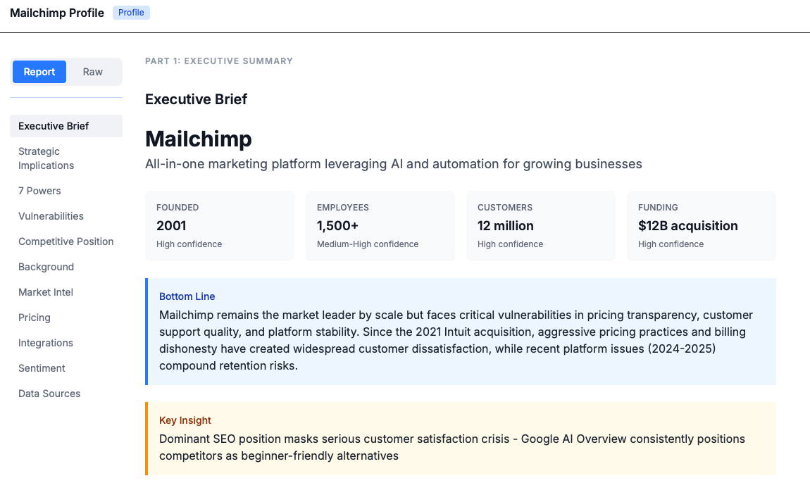
Task: Click the Bottom Line callout box
Action: click(x=461, y=332)
